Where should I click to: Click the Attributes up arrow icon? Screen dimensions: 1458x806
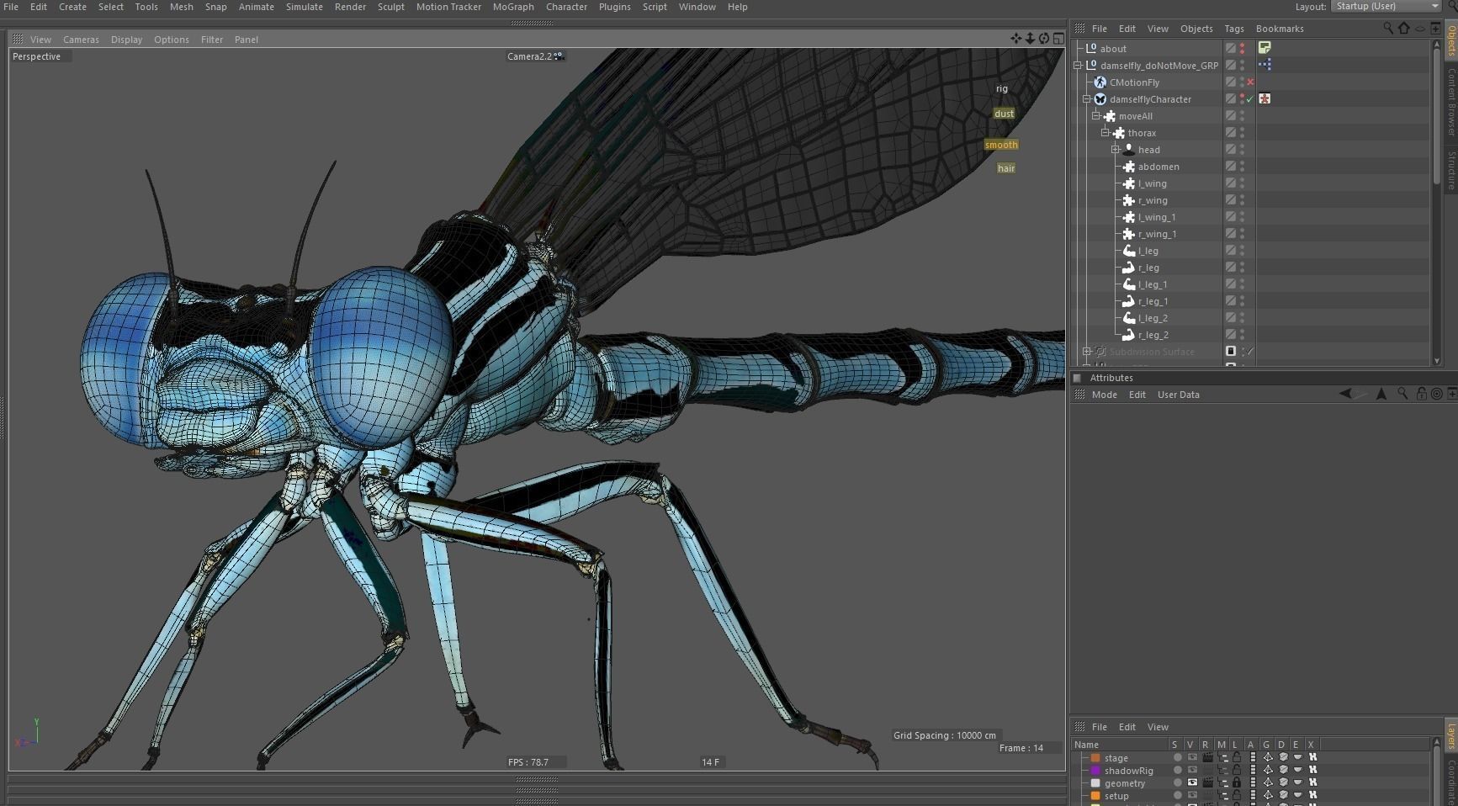pyautogui.click(x=1381, y=394)
